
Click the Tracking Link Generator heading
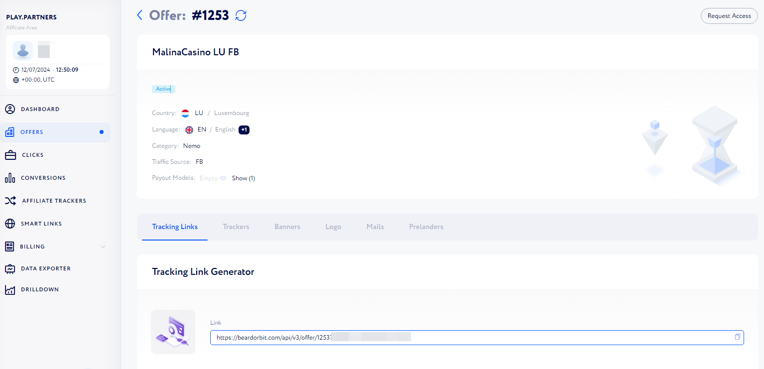pos(203,272)
